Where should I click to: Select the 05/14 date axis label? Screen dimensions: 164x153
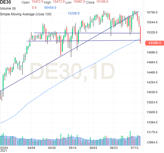click(72, 148)
